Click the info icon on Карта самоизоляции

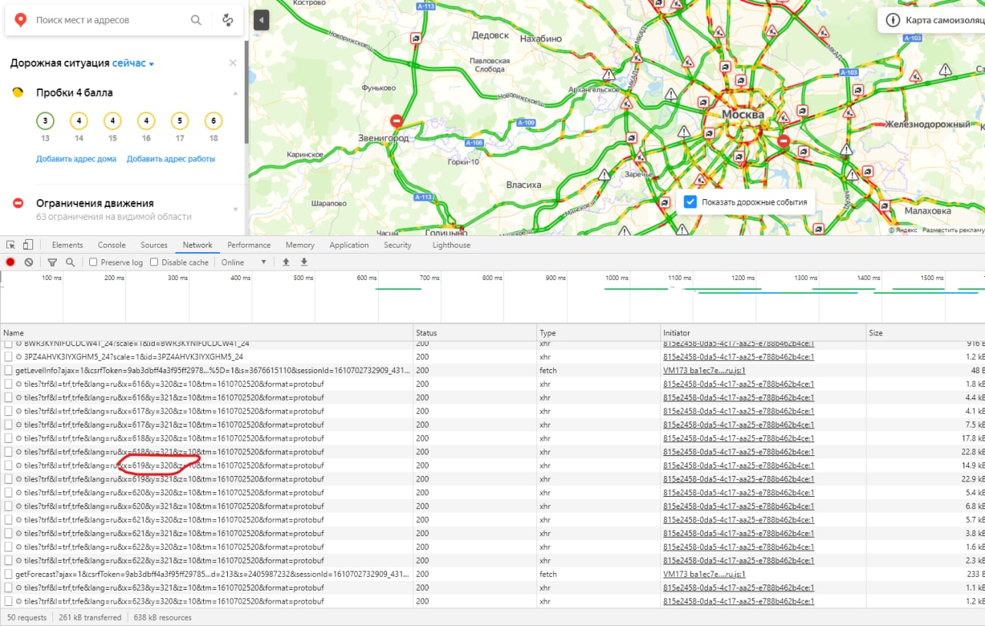[893, 20]
